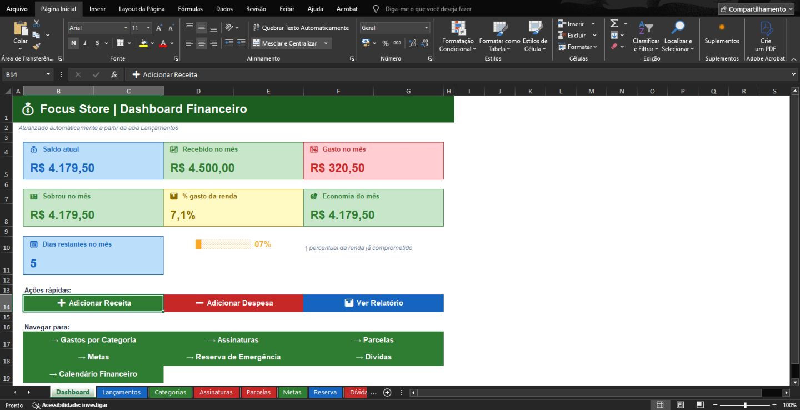Screen dimensions: 800x410
Task: Decrease font size with the smaller A icon
Action: 172,28
